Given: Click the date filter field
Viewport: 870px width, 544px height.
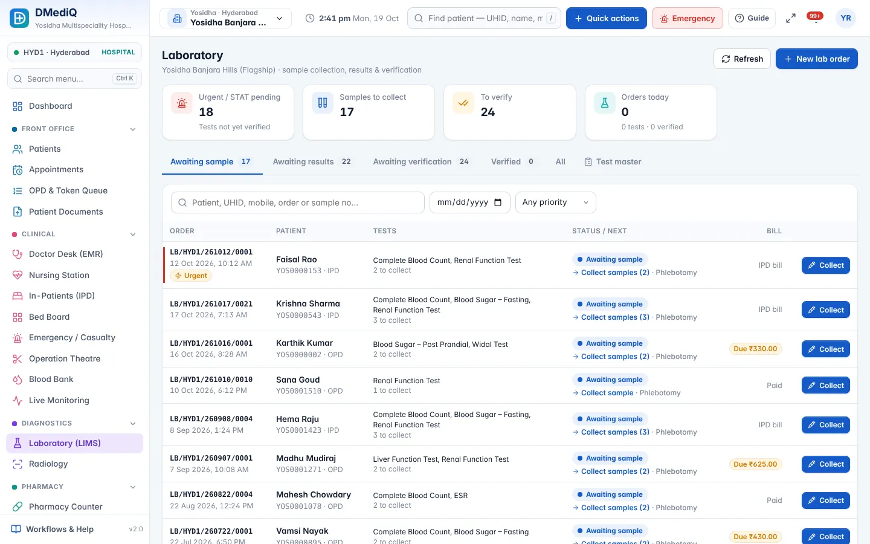Looking at the screenshot, I should [x=470, y=202].
